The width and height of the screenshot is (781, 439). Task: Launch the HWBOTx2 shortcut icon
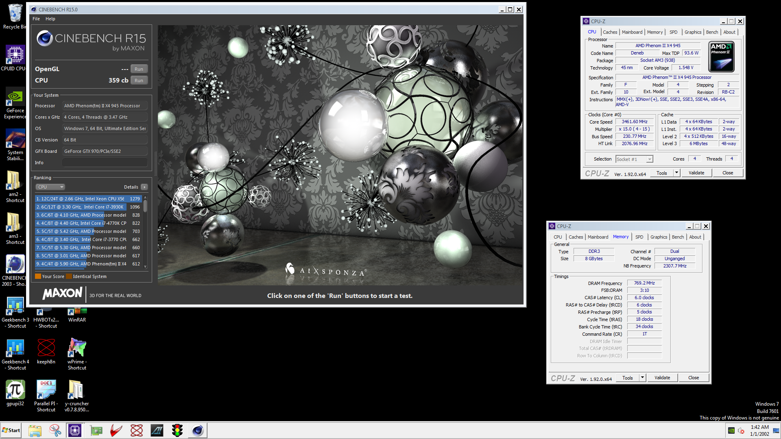click(x=46, y=317)
